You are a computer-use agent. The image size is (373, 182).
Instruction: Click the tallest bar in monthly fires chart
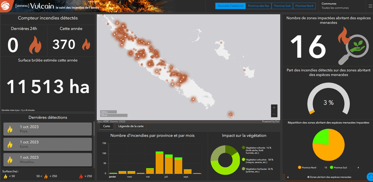pos(159,163)
